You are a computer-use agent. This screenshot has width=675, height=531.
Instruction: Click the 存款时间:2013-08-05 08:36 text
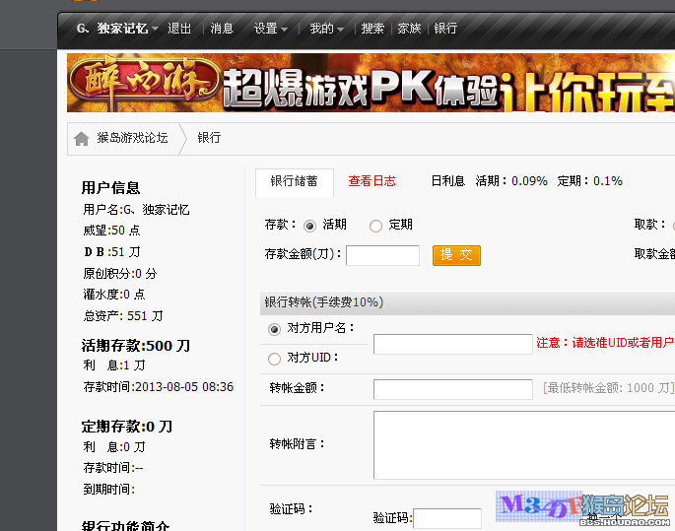coord(159,387)
